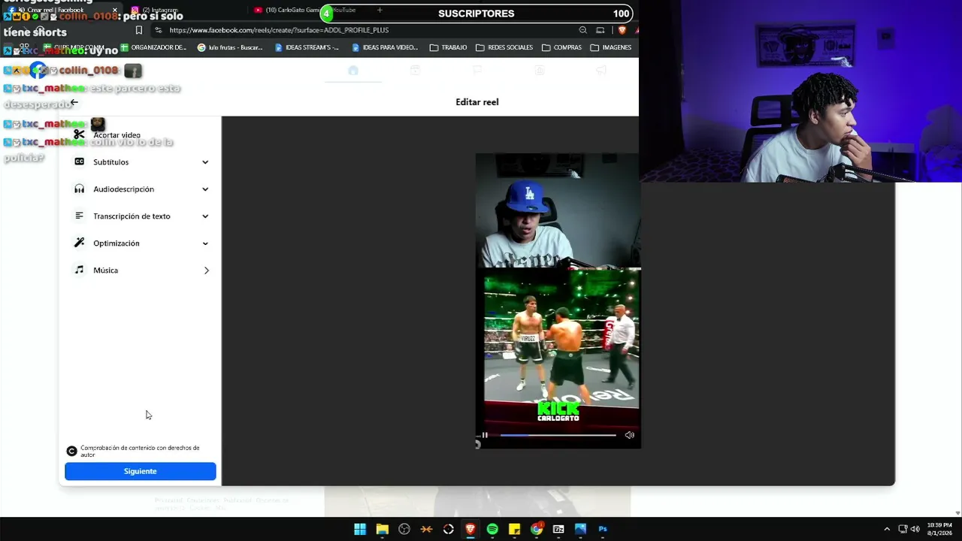The image size is (962, 541).
Task: Click the Audiodescripción headphones icon
Action: click(x=79, y=189)
